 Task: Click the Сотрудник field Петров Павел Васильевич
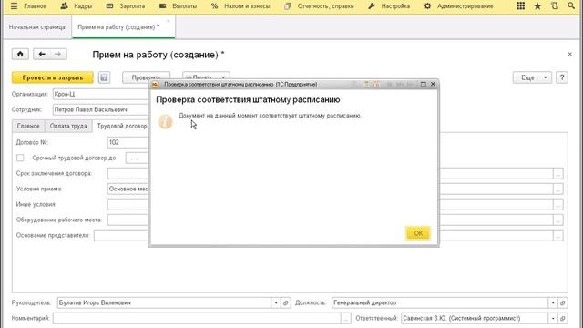click(100, 109)
